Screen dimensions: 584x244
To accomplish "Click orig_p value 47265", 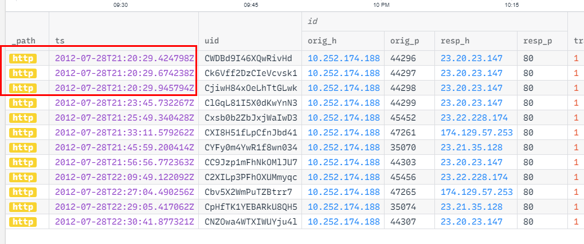I will 403,192.
